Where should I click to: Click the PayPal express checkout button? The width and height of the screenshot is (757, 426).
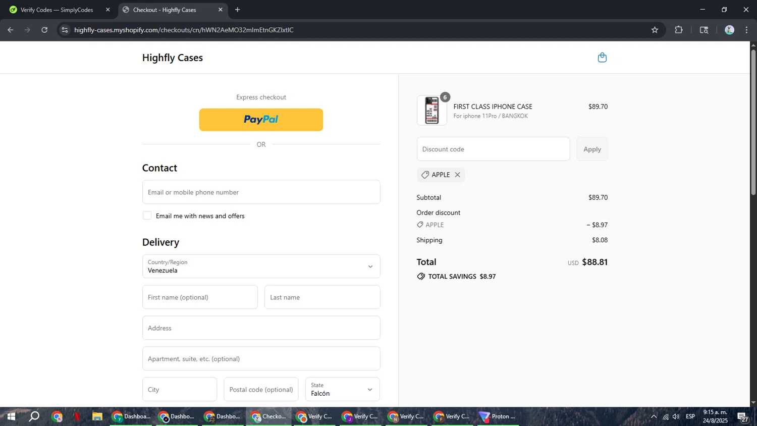261,120
